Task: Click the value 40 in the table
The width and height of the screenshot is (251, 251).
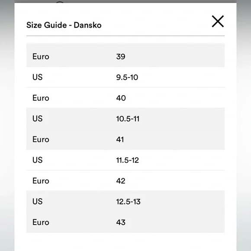Action: tap(121, 98)
